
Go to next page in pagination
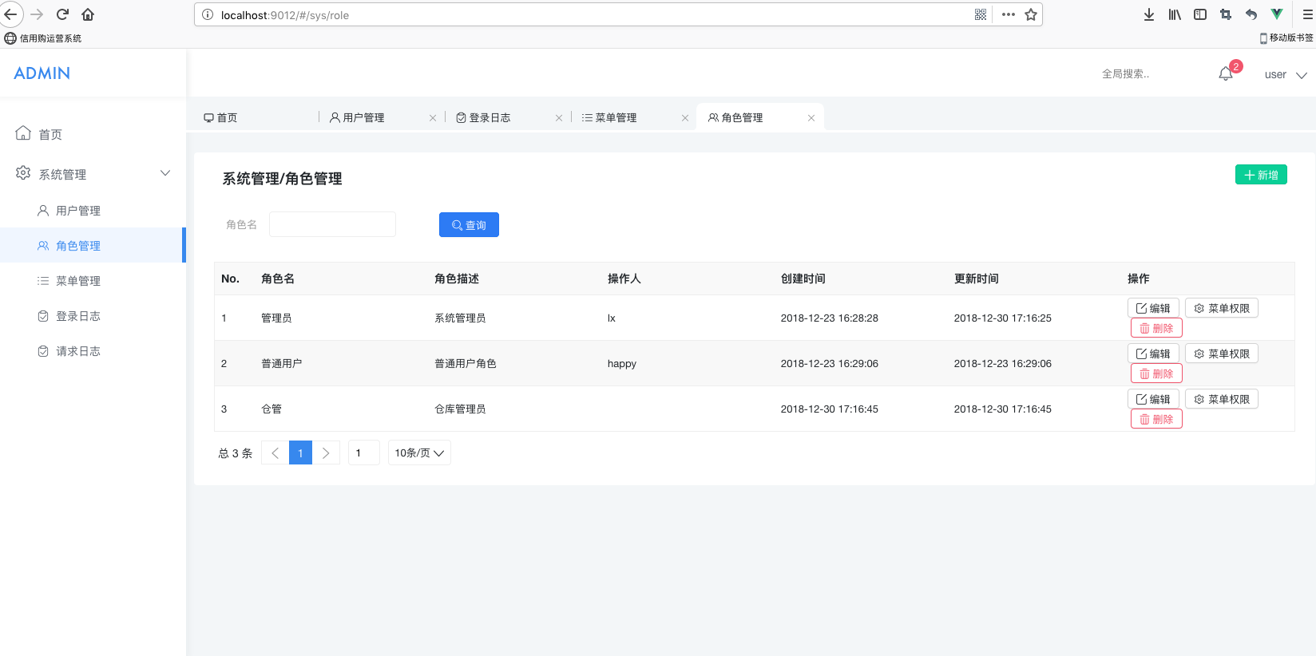326,452
